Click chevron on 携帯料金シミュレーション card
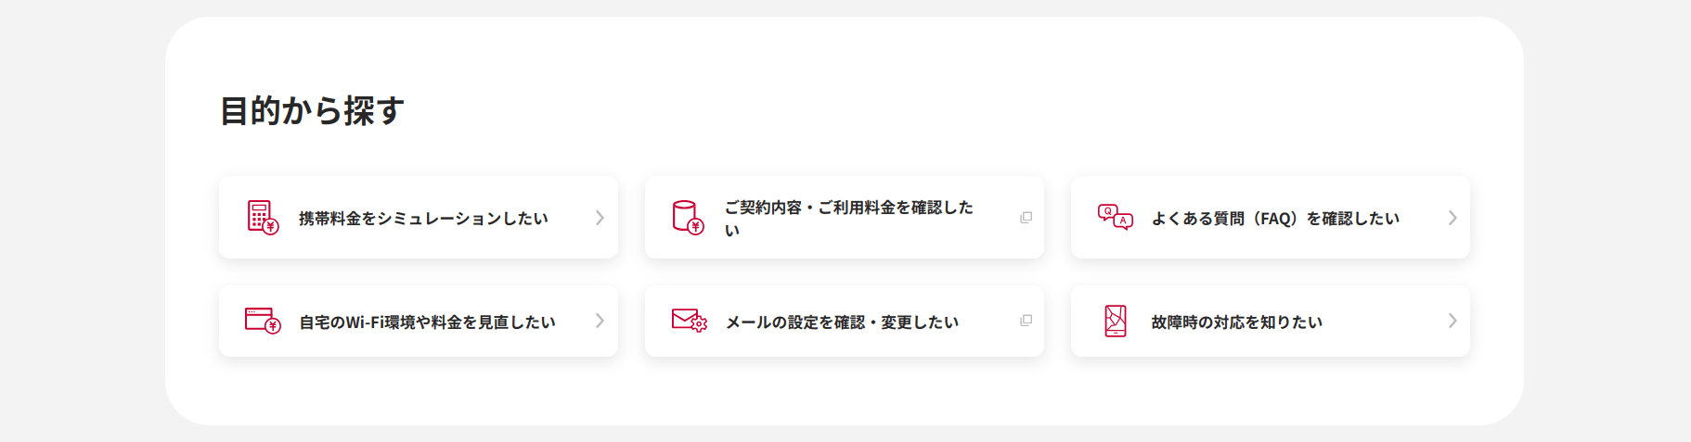Viewport: 1691px width, 442px height. [600, 218]
